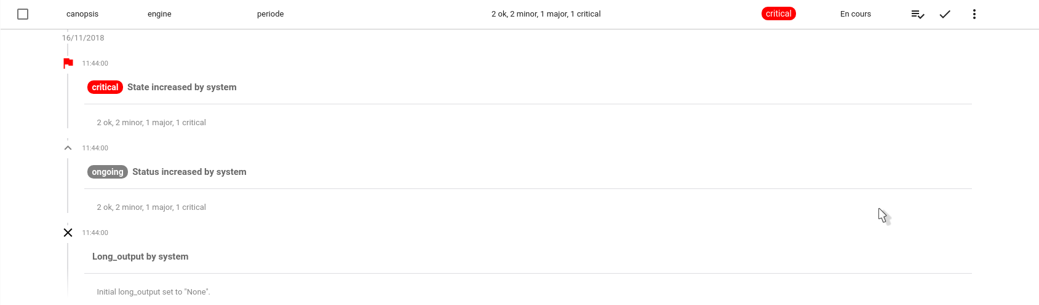1039x305 pixels.
Task: Click the critical badge in the row
Action: pyautogui.click(x=778, y=14)
